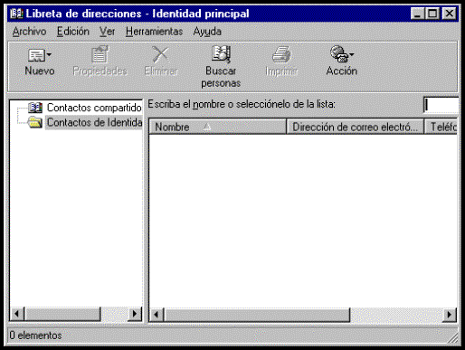
Task: Open the Ver menu
Action: click(108, 32)
